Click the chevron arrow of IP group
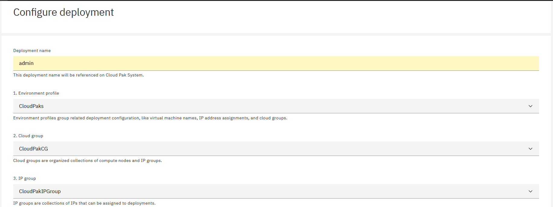 (530, 191)
